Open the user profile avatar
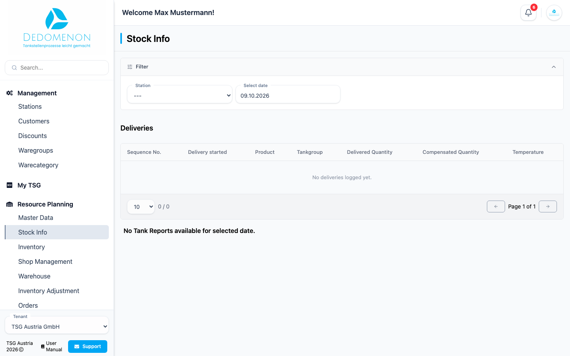Screen dimensions: 570x356 click(554, 13)
